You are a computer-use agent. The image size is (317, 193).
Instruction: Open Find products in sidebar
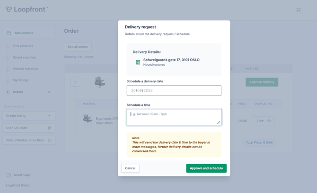tap(23, 46)
